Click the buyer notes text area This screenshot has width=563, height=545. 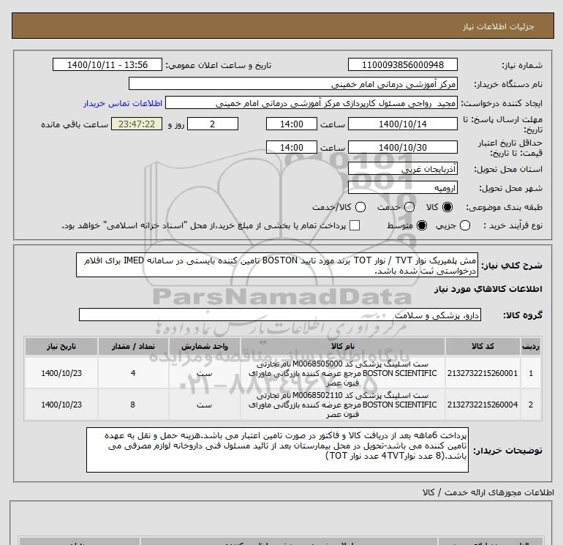[277, 450]
